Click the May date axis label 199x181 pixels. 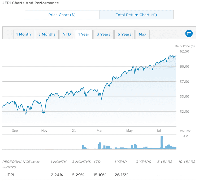click(x=129, y=131)
